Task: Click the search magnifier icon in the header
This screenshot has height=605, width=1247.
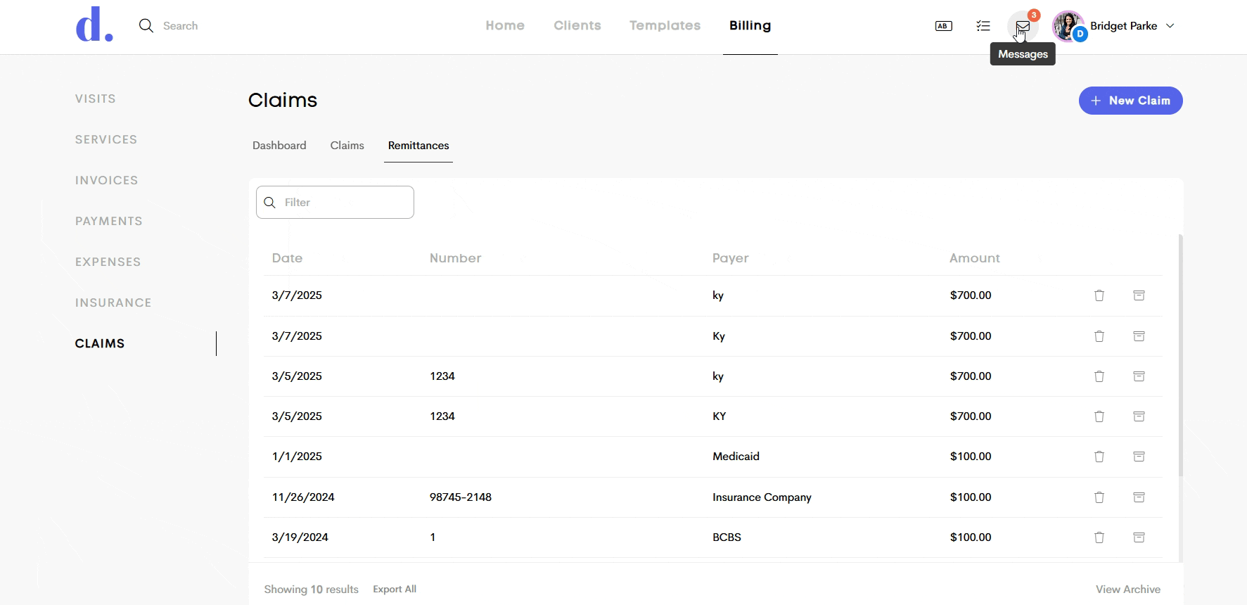Action: pos(146,26)
